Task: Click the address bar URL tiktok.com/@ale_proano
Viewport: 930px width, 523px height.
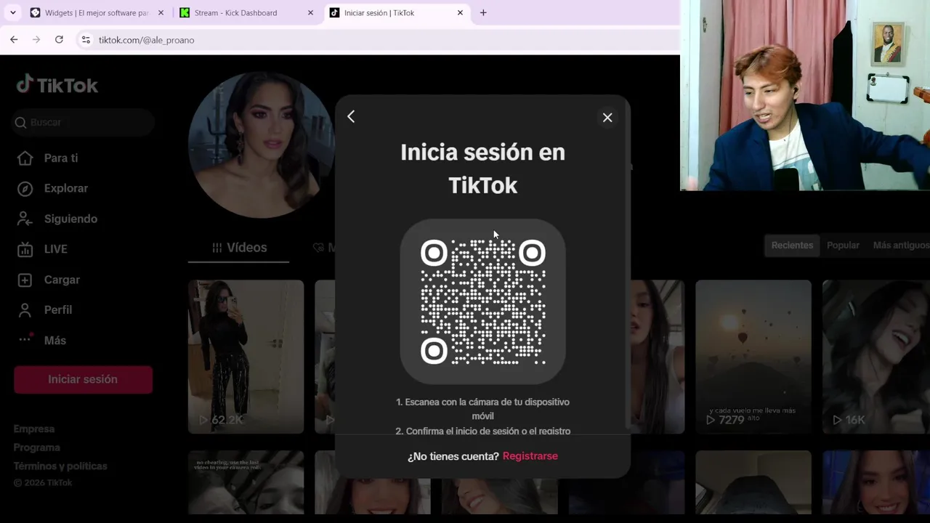Action: pos(146,40)
